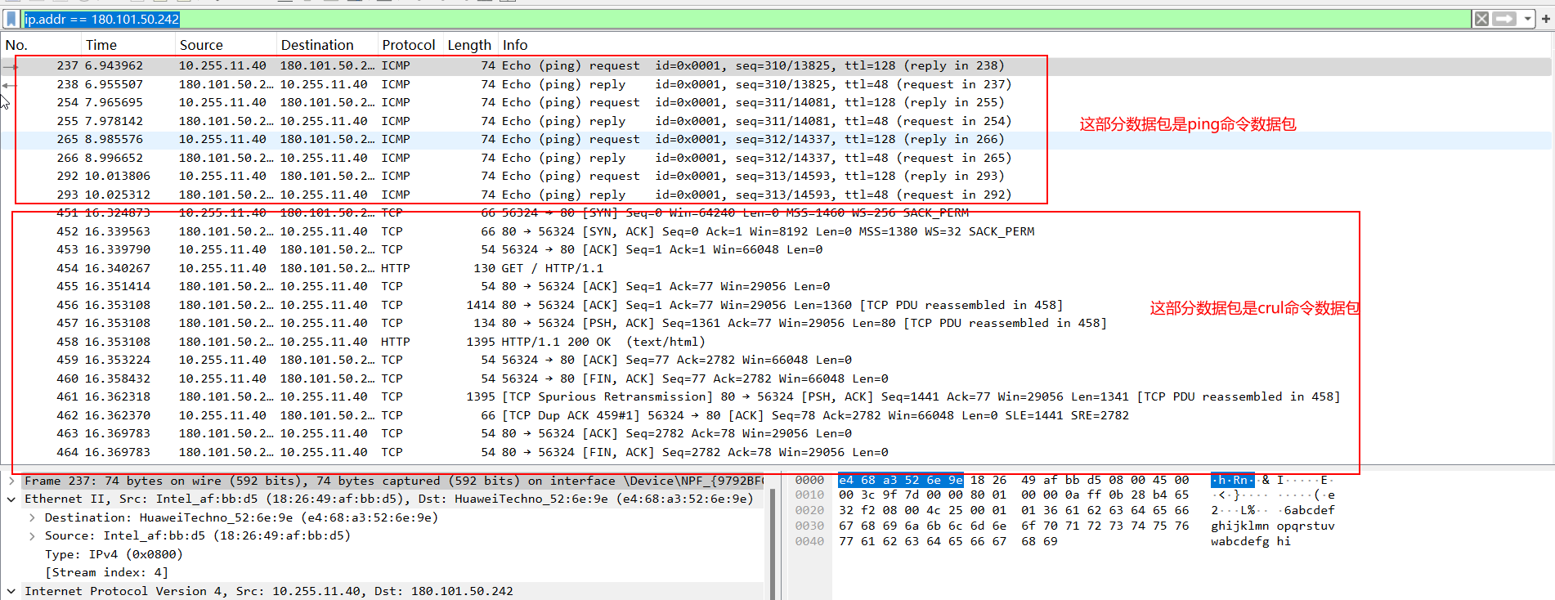Expand Source Intel_af:bb:d5 node

tap(31, 535)
